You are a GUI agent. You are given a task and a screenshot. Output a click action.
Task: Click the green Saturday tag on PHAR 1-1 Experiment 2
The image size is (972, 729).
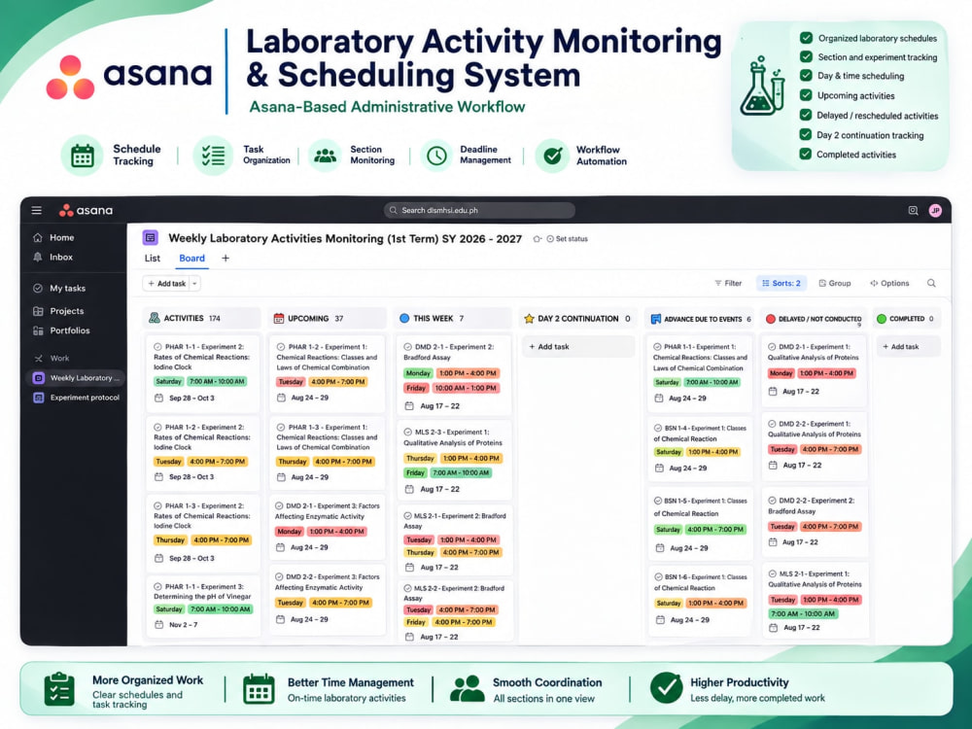168,382
